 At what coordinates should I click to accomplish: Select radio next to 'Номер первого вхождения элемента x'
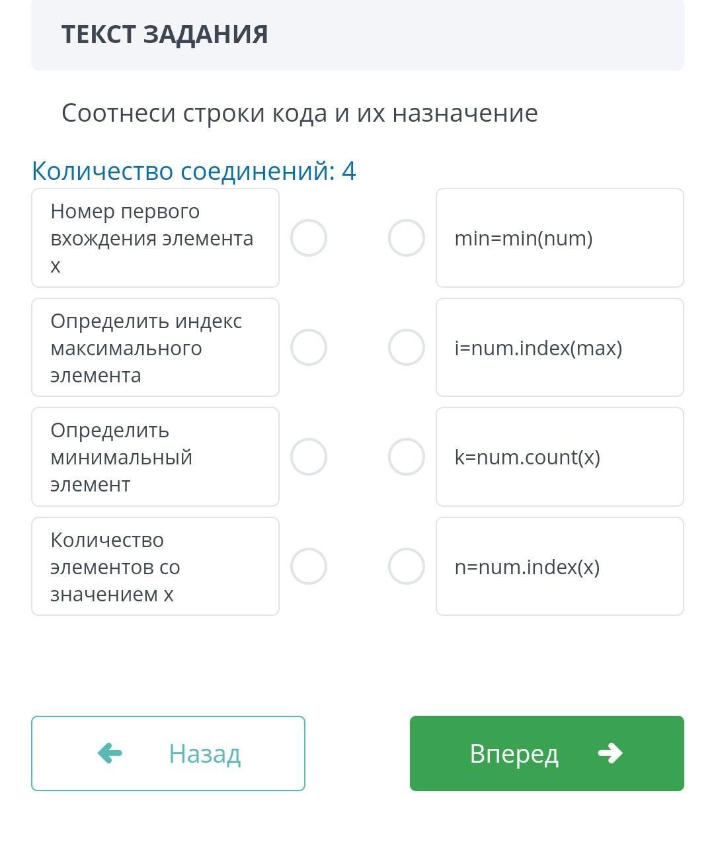point(309,237)
